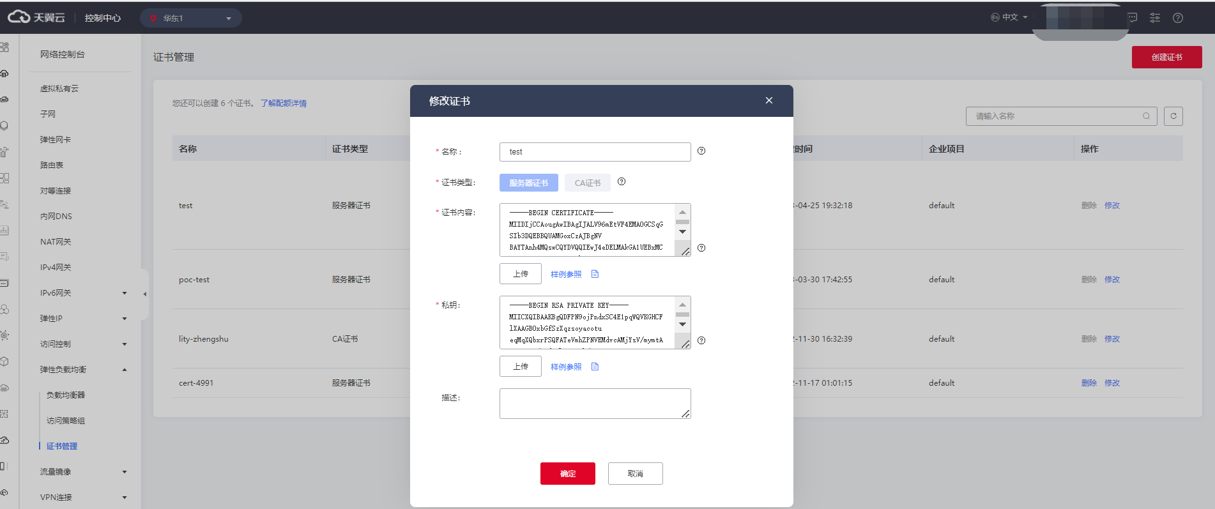Open the 中文 language dropdown
The height and width of the screenshot is (509, 1215).
tap(1009, 17)
